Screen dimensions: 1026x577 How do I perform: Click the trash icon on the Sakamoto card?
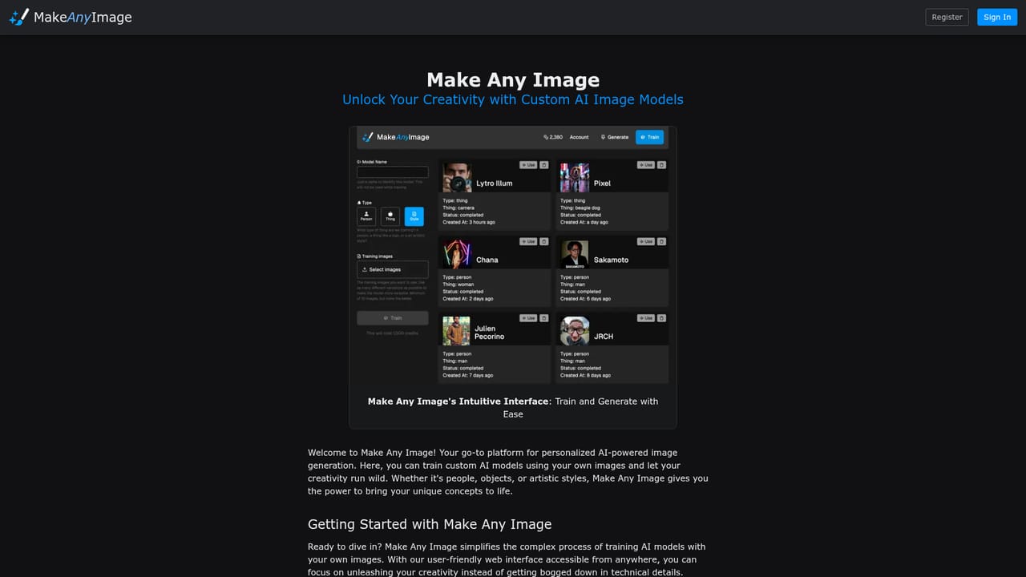662,241
